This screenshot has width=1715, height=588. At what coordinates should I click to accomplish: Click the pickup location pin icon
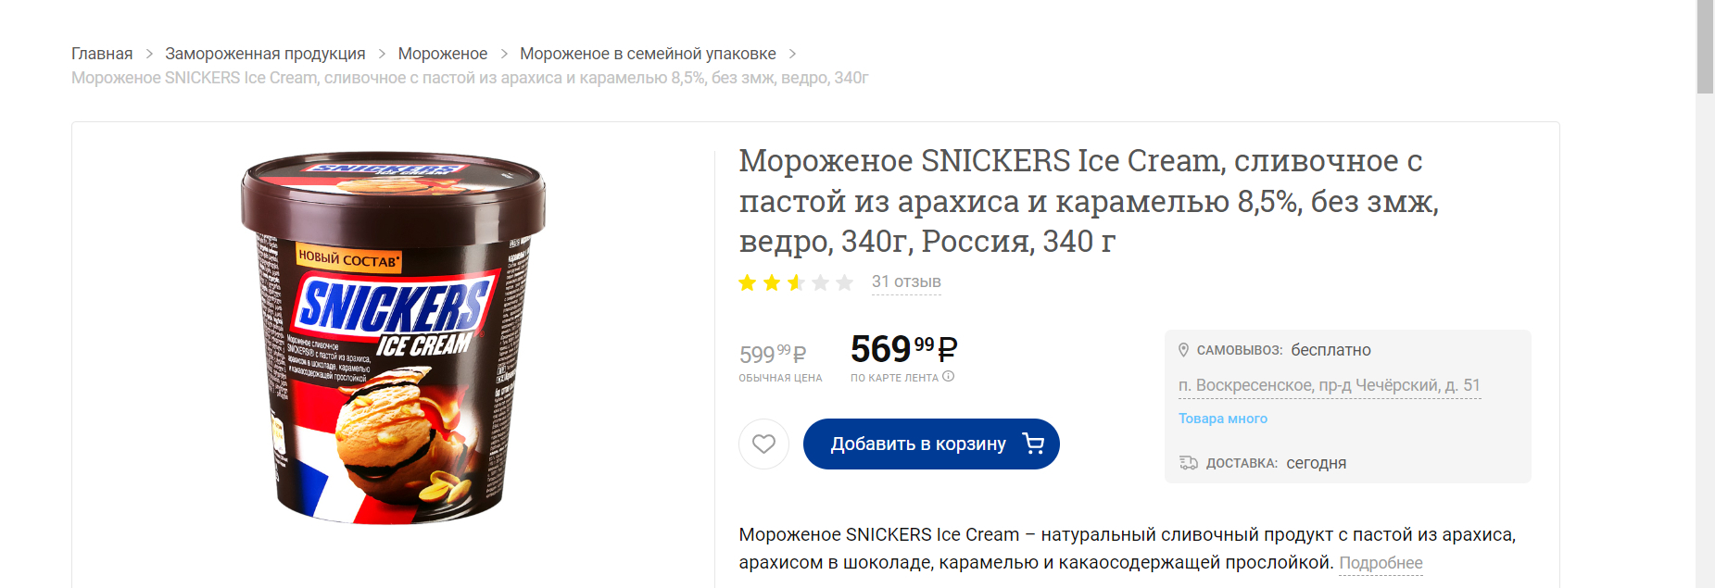point(1183,350)
